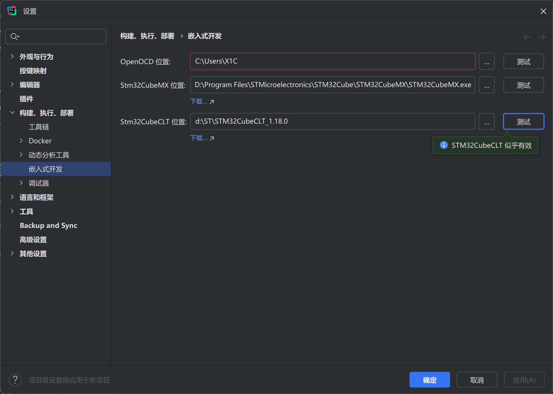Select the 其他设置 settings page
This screenshot has height=394, width=553.
point(33,253)
